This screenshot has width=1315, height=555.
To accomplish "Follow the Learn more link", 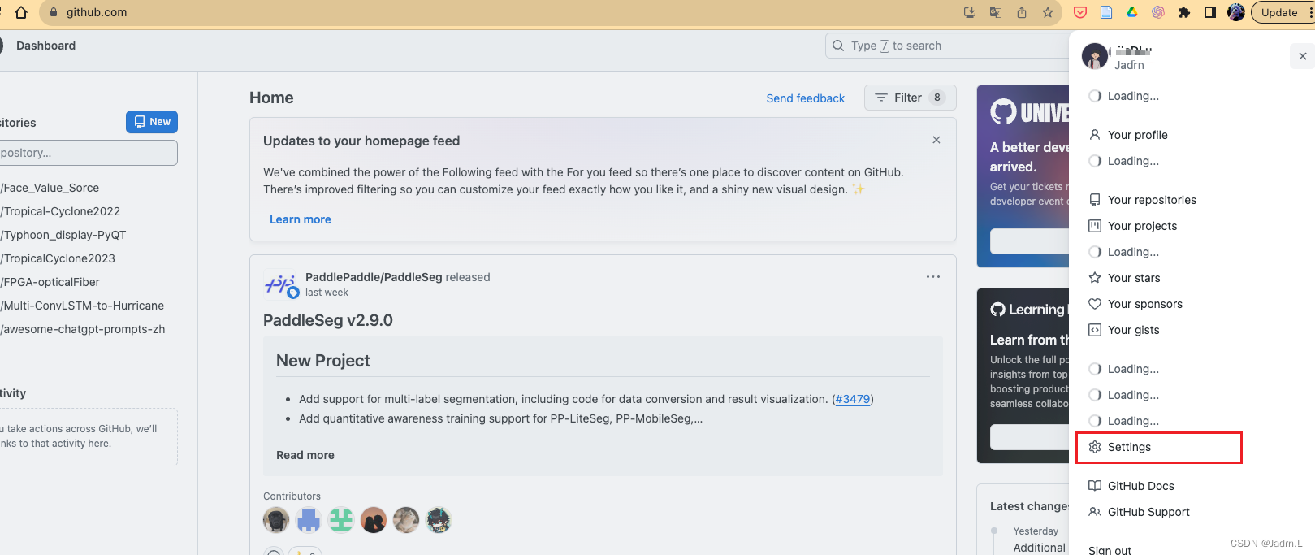I will 301,219.
